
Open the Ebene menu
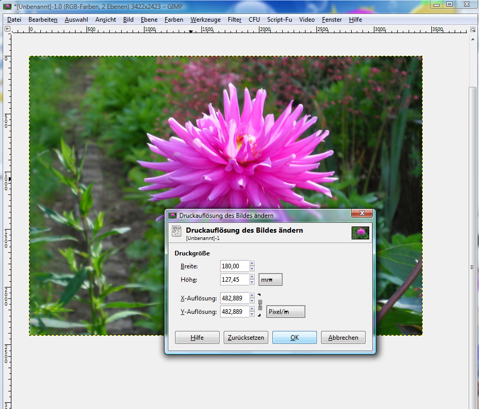(149, 20)
